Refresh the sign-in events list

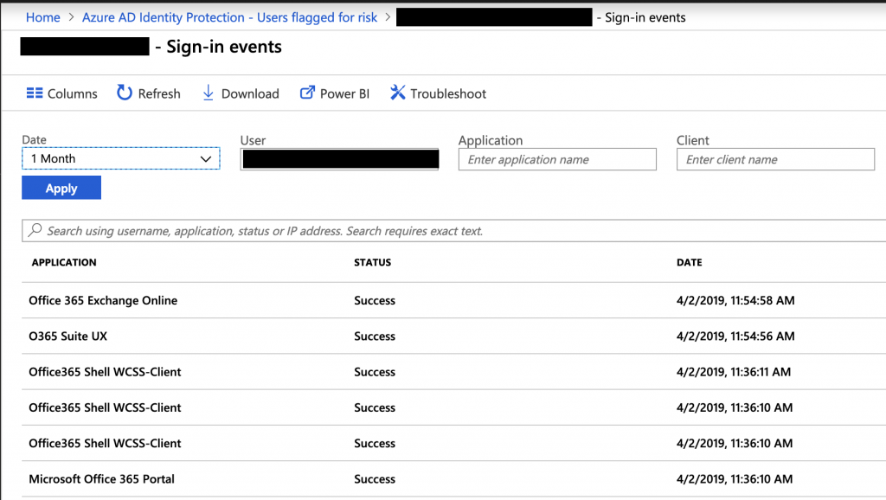click(149, 93)
